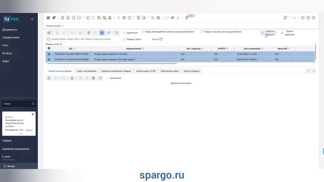Screen dimensions: 324x182
Task: Click the layers icon in top toolbar
Action: coord(172,18)
